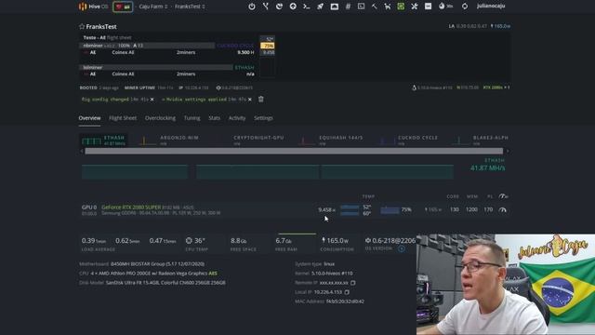Copy the Remote IP address
The width and height of the screenshot is (595, 335).
coord(353,283)
